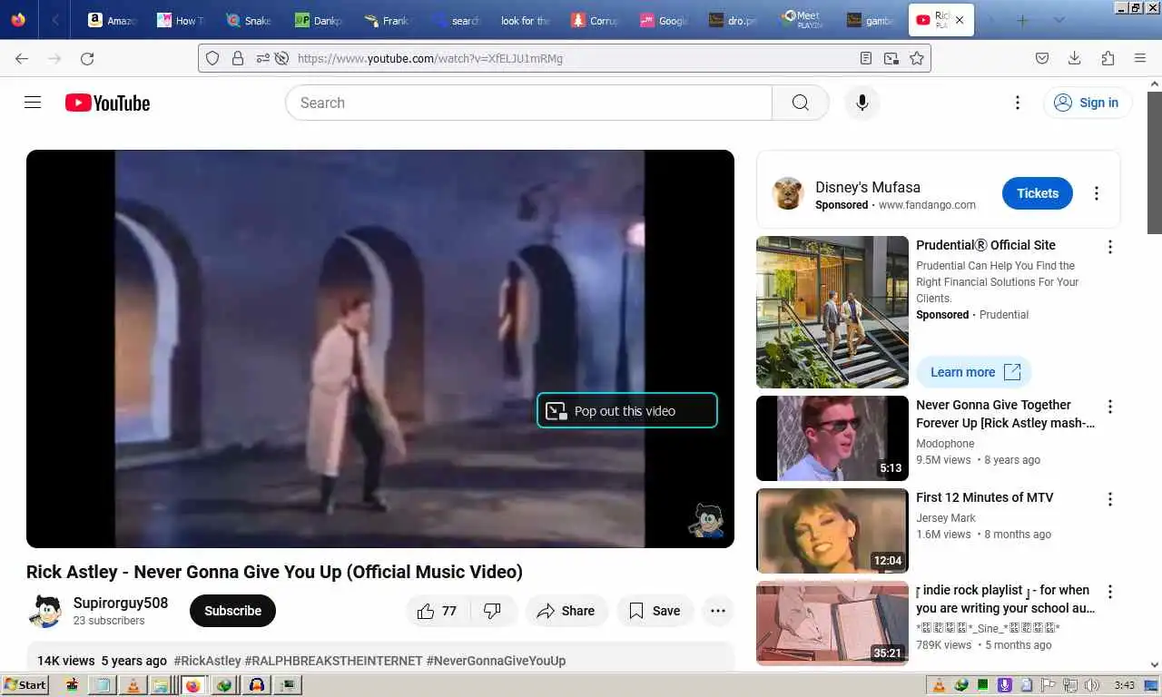This screenshot has width=1162, height=697.
Task: Reload the page in Firefox
Action: tap(87, 58)
